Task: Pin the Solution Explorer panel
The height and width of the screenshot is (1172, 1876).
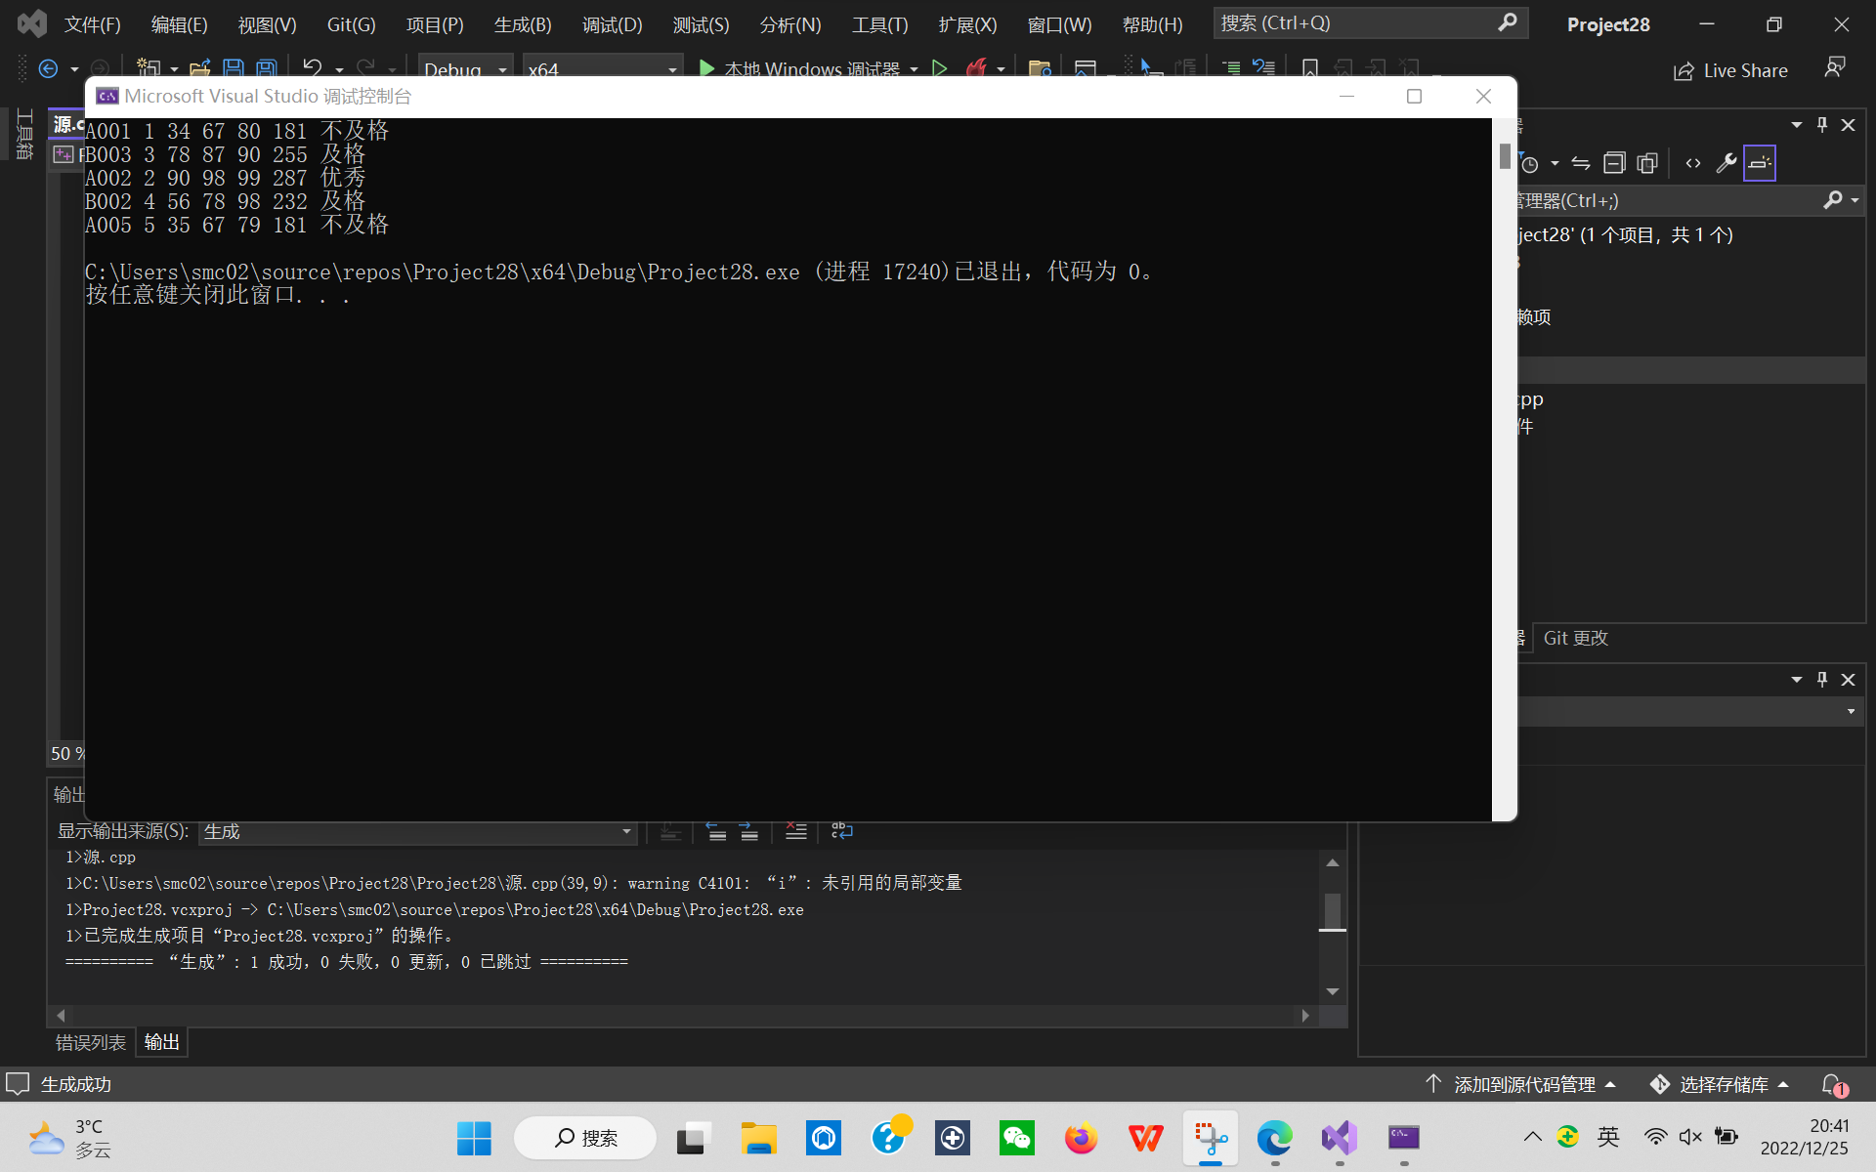Action: [1821, 125]
